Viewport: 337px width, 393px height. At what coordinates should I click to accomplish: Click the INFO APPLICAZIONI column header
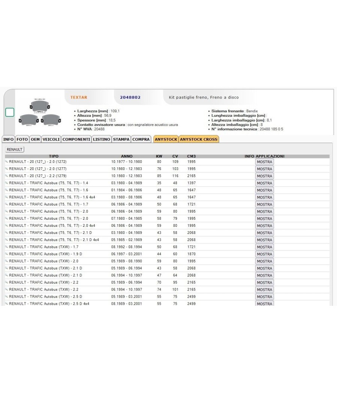[264, 156]
